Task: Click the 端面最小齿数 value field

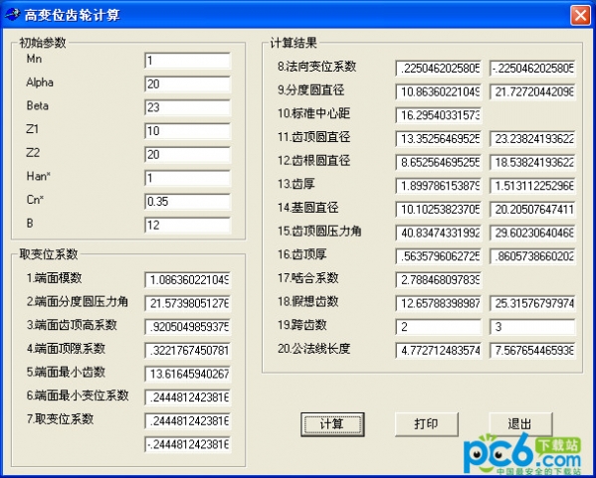Action: [187, 375]
